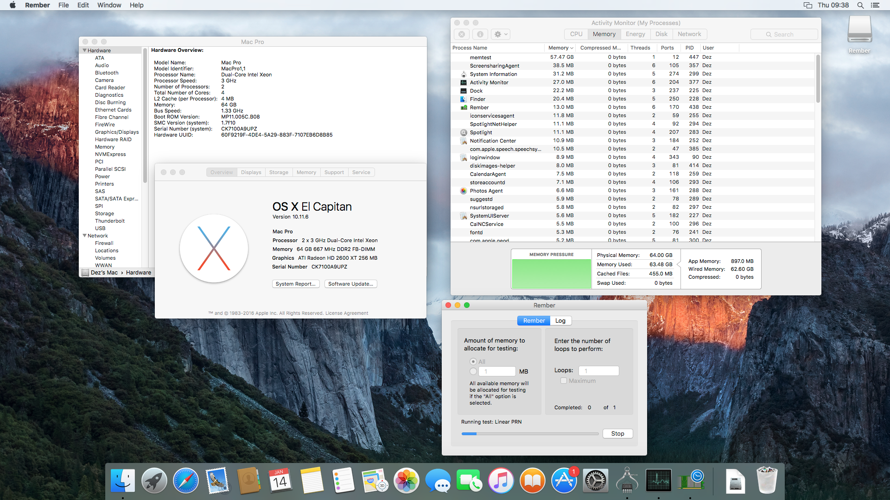Click the force quit process icon
This screenshot has width=890, height=500.
point(462,34)
